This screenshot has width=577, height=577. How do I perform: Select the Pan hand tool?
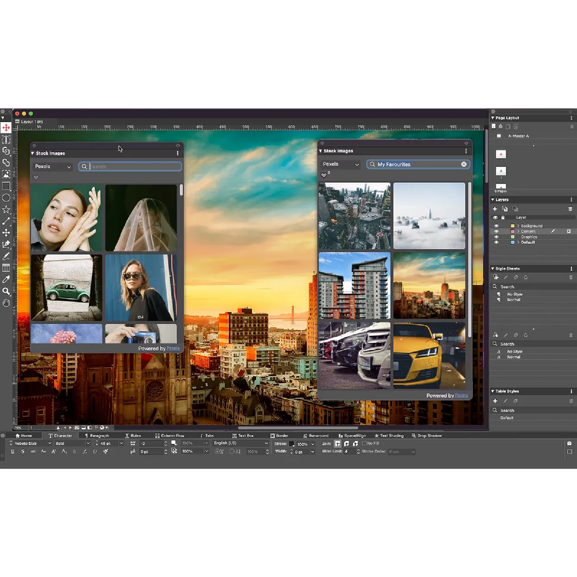click(6, 303)
